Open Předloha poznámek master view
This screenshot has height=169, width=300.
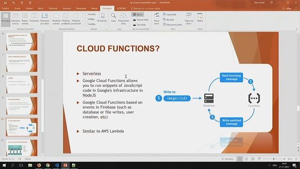point(76,19)
